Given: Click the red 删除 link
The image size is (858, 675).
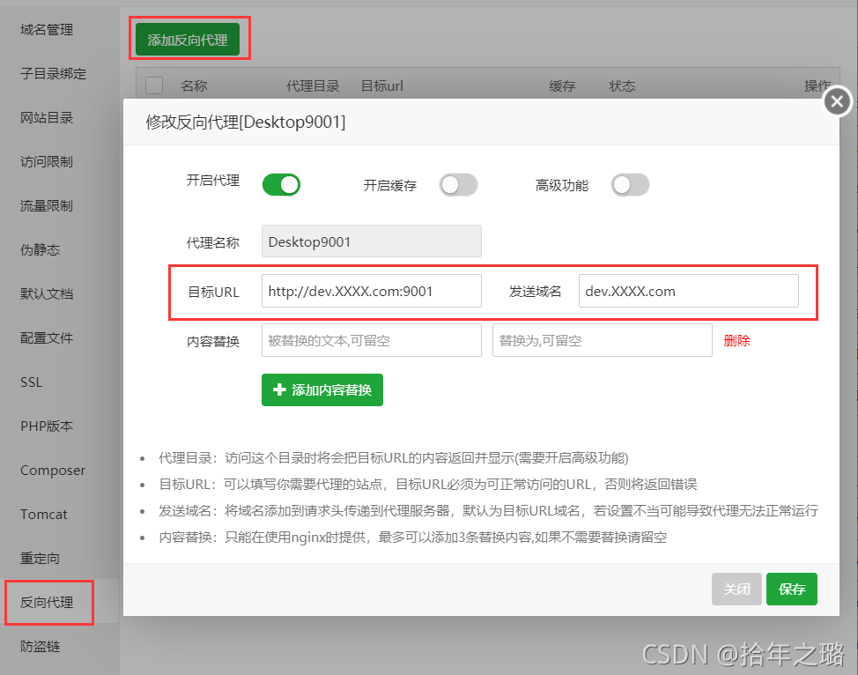Looking at the screenshot, I should pyautogui.click(x=736, y=340).
